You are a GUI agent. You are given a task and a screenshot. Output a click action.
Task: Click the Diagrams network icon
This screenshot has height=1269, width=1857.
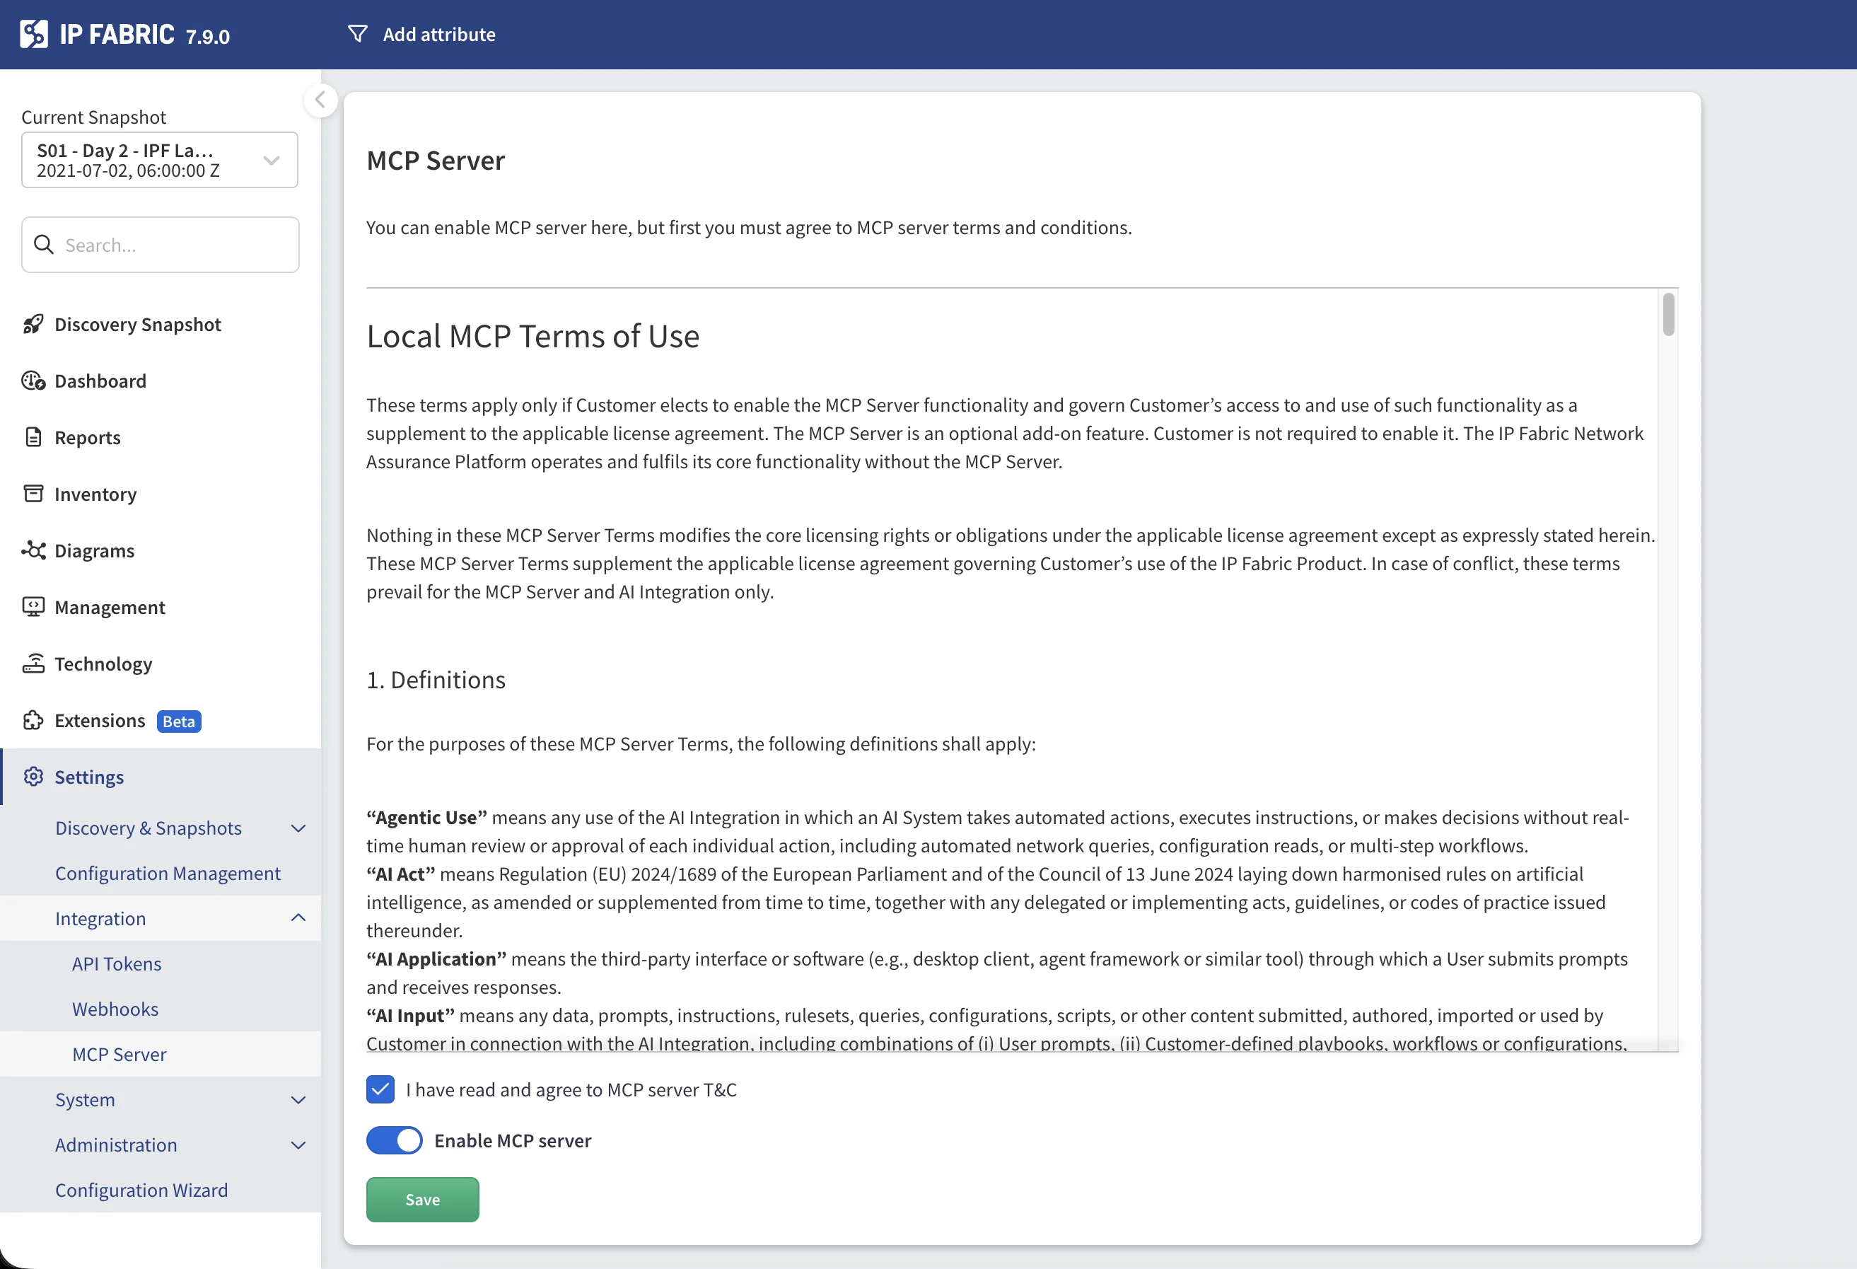point(33,550)
